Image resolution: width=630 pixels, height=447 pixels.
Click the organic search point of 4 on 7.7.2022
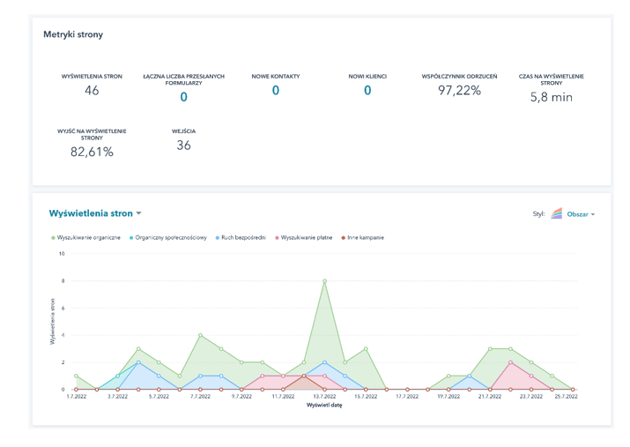(201, 335)
